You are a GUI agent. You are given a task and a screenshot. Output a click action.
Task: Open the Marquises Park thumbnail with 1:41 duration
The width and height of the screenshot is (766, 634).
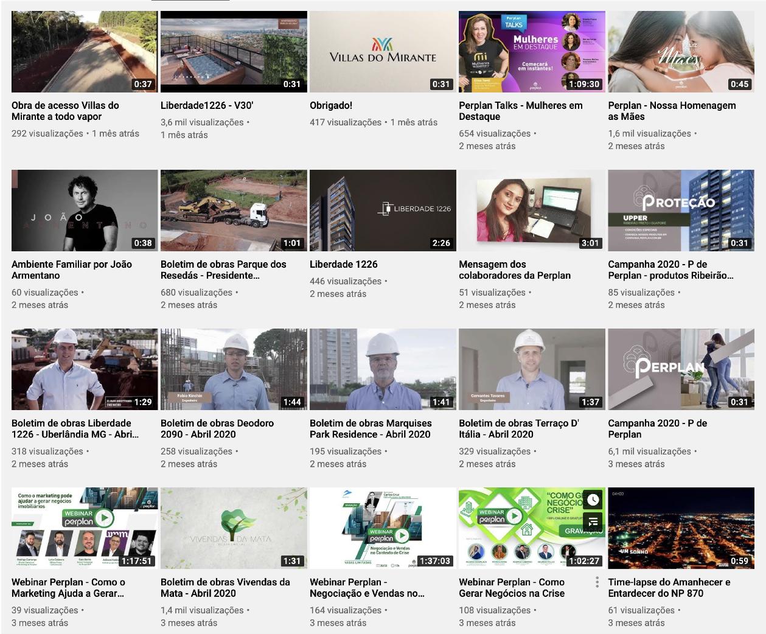tap(383, 369)
